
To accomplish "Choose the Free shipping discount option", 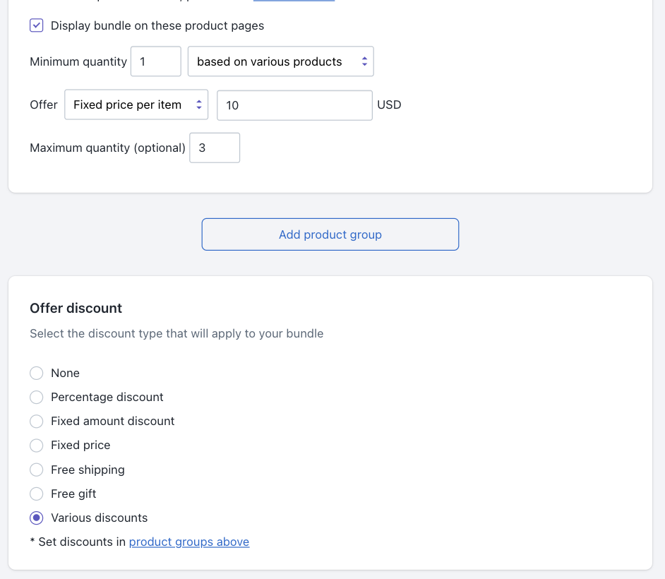I will pos(37,470).
